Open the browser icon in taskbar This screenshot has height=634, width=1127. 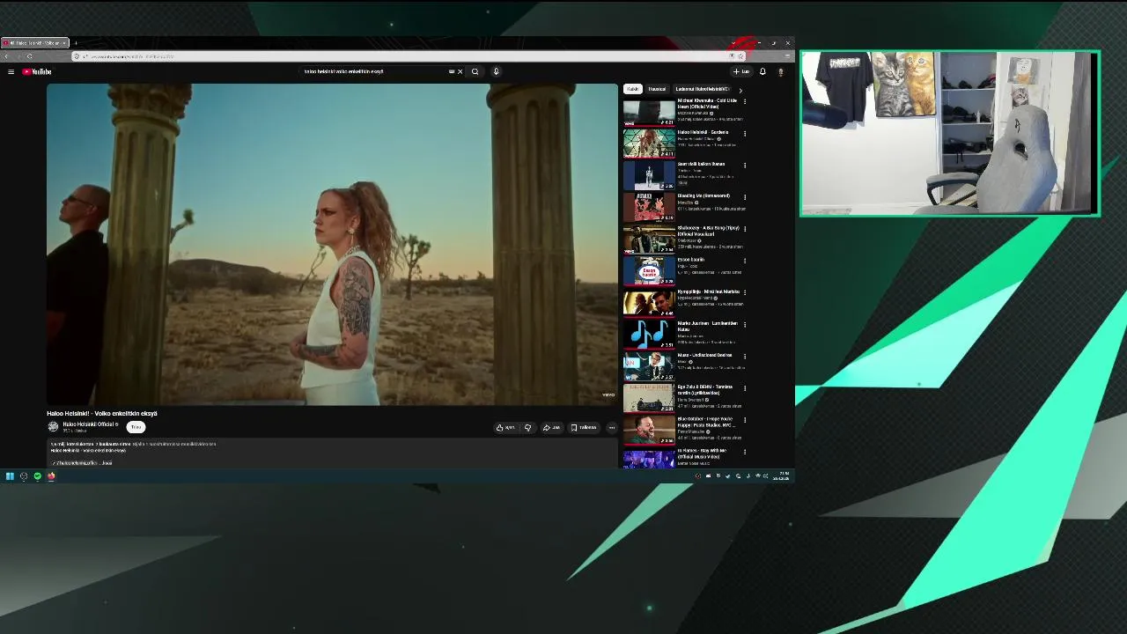click(51, 476)
